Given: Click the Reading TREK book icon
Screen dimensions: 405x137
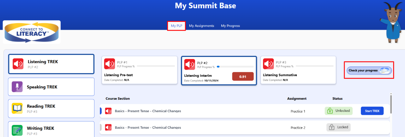Looking at the screenshot, I should tap(17, 108).
